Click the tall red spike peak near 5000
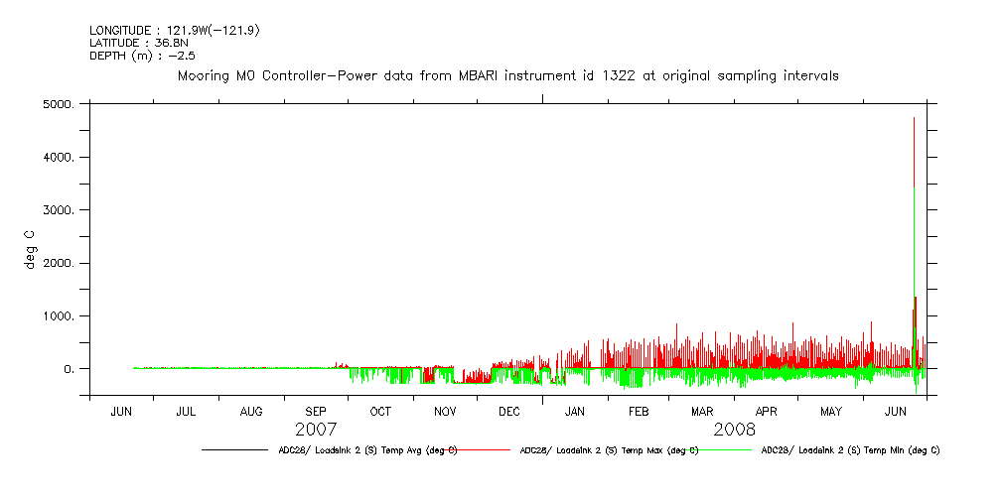The height and width of the screenshot is (500, 1002). [x=914, y=119]
